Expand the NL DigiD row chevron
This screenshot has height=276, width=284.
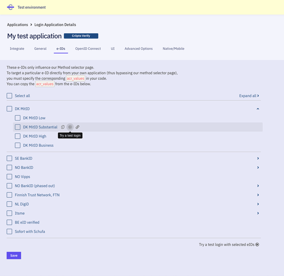point(258,204)
